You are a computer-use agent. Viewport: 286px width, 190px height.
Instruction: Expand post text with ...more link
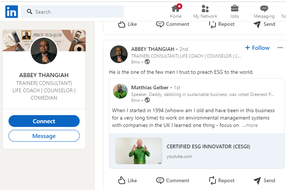[x=250, y=125]
